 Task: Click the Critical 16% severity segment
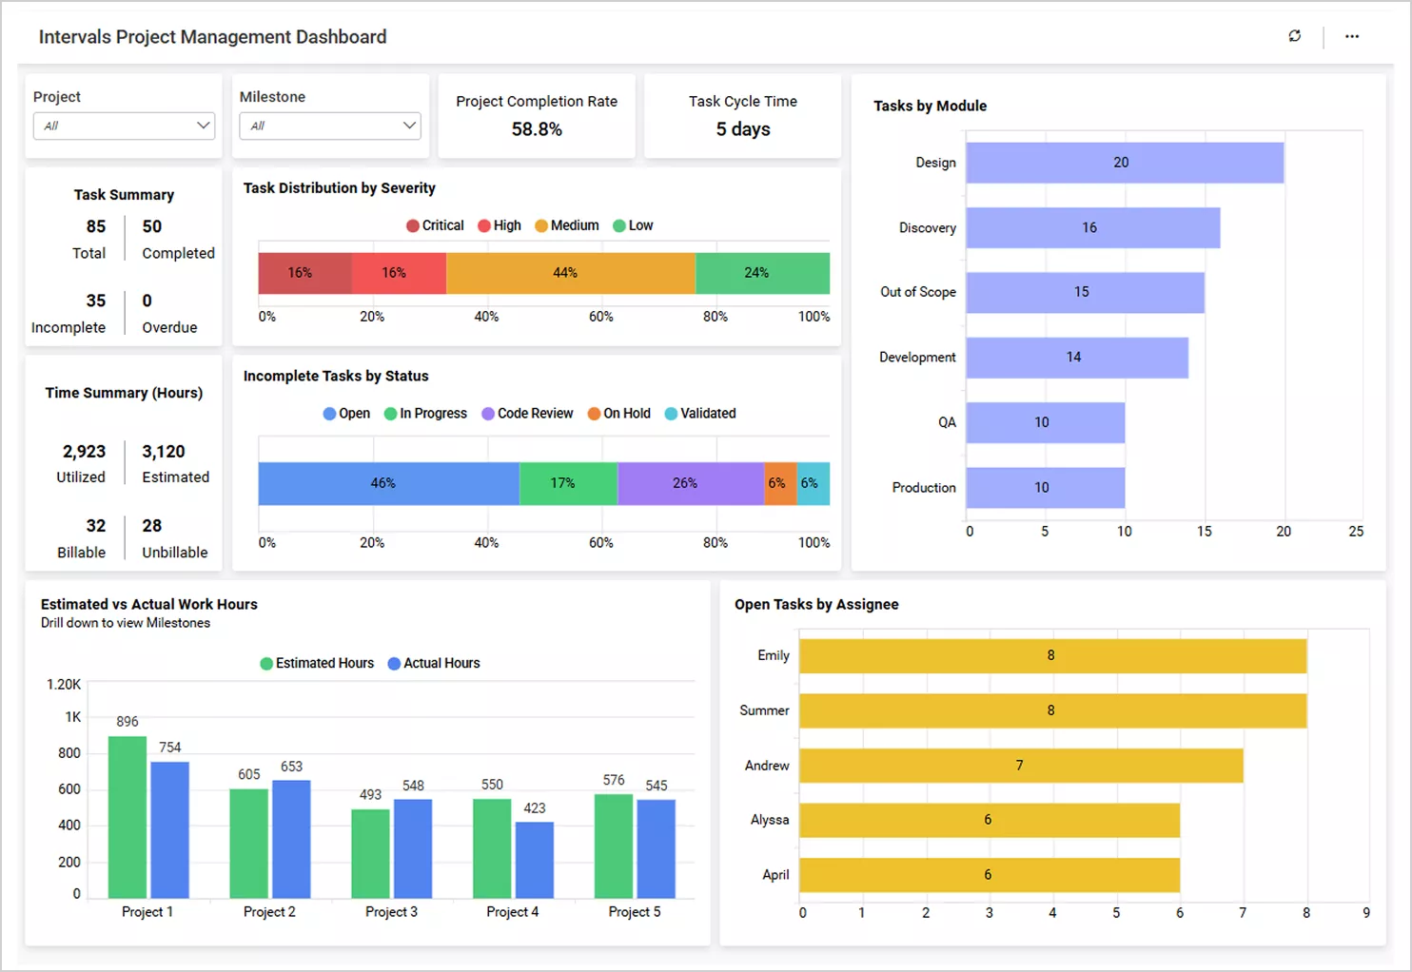(304, 273)
